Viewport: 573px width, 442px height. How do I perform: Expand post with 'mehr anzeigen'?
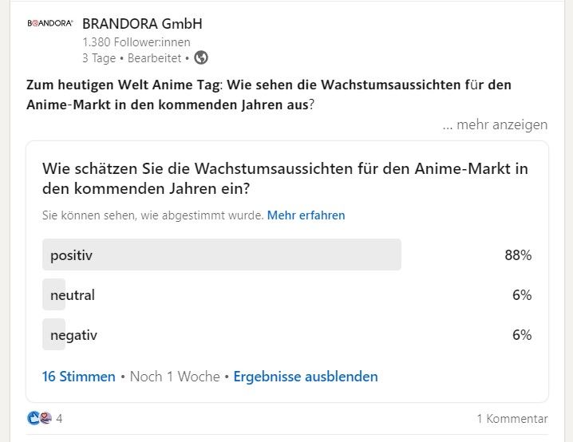(x=495, y=124)
